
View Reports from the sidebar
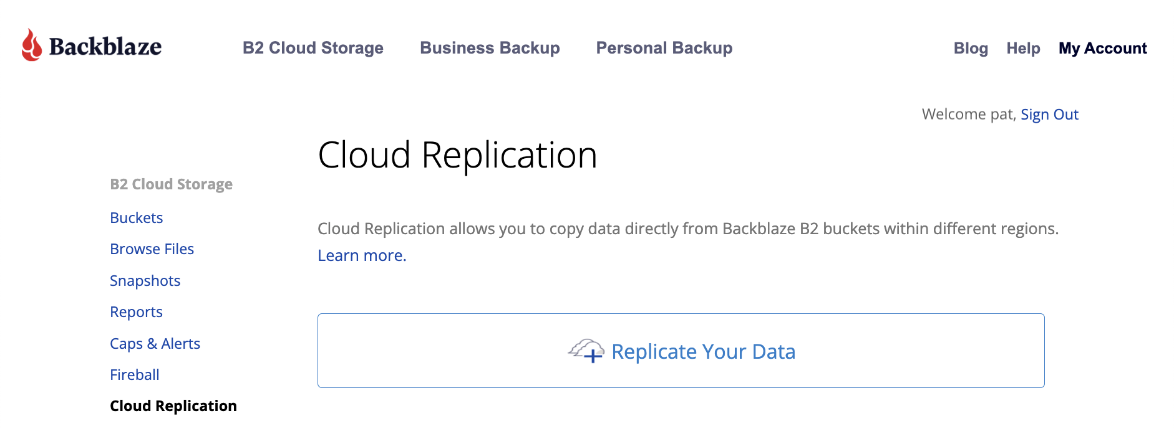pyautogui.click(x=136, y=312)
